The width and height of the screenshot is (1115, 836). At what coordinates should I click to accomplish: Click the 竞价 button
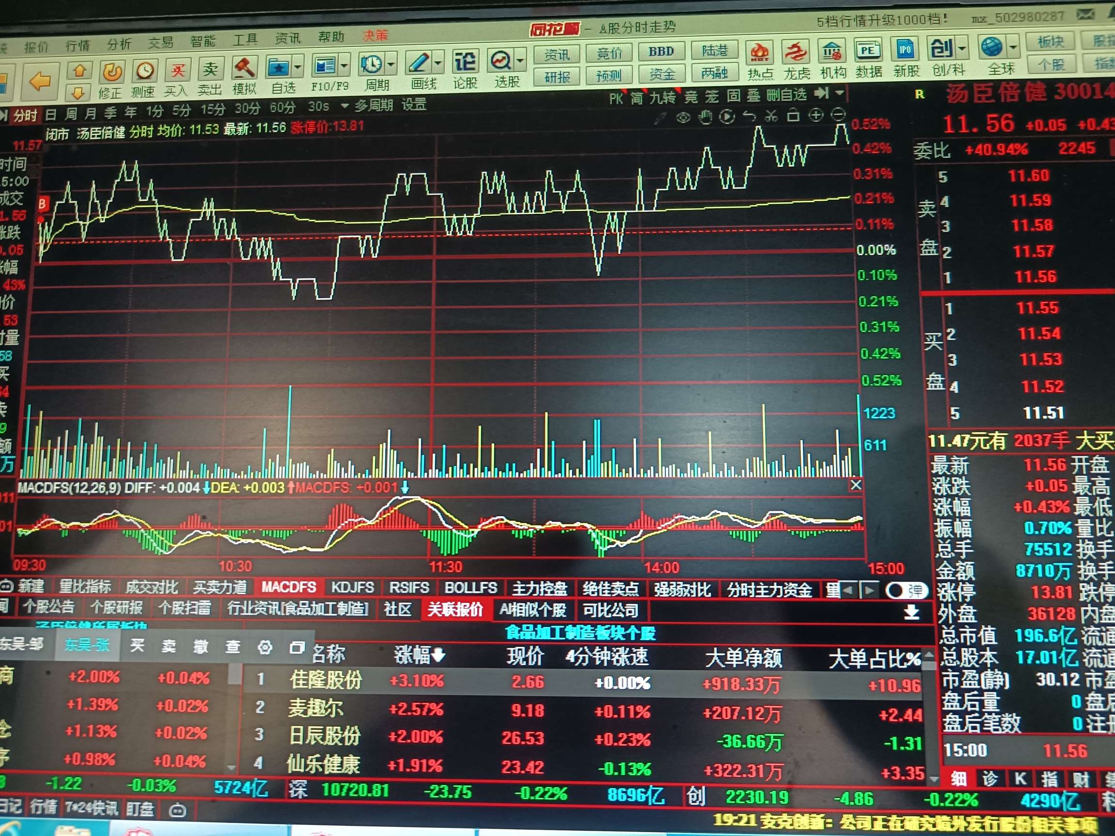[x=609, y=53]
